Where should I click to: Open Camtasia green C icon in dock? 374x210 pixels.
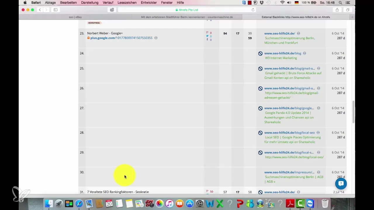301,203
